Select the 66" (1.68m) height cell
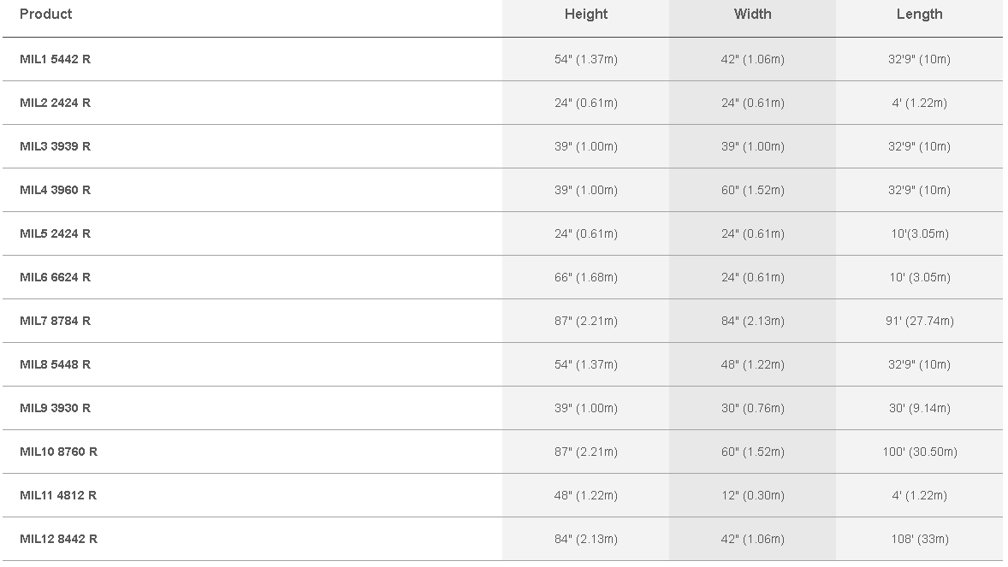This screenshot has height=567, width=1008. tap(586, 277)
